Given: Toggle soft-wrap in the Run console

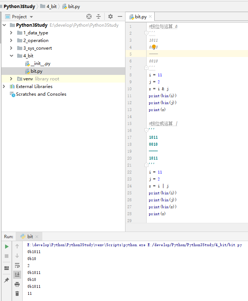Looking at the screenshot, I should pos(17,265).
